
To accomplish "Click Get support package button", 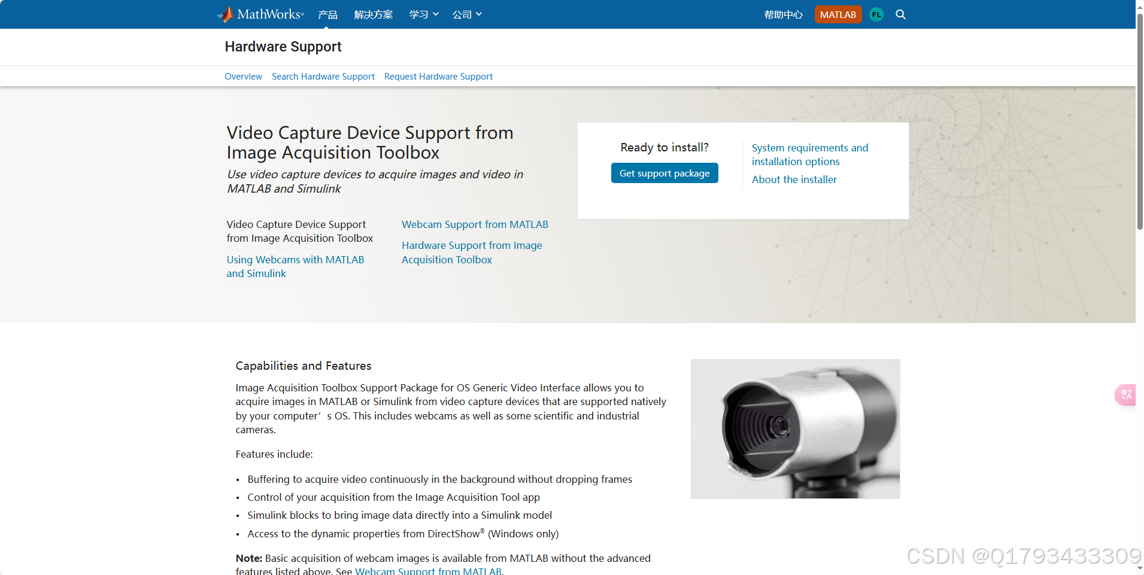I will pyautogui.click(x=664, y=173).
